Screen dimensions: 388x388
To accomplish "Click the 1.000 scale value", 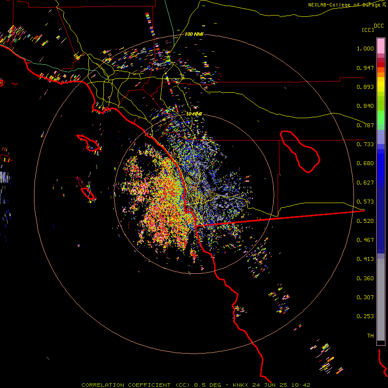I will point(365,49).
